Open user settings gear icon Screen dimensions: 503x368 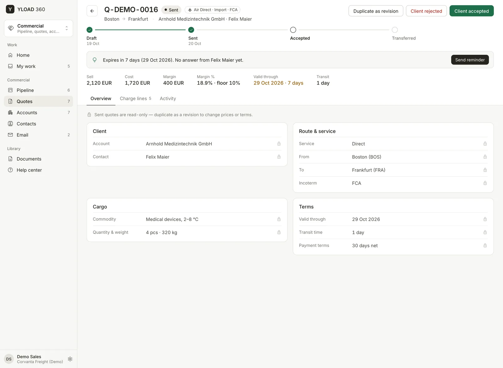[70, 359]
